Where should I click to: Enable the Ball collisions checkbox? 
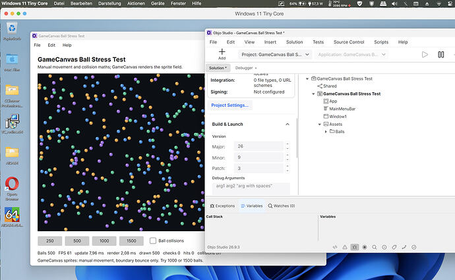[153, 240]
